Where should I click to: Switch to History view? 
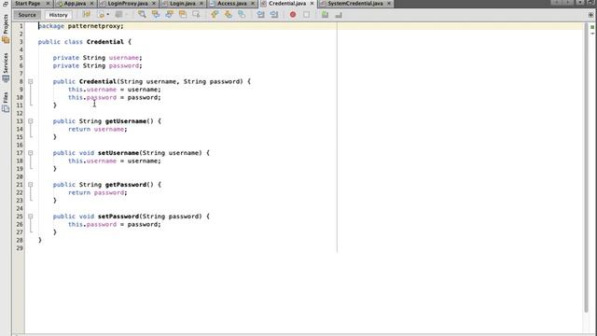pyautogui.click(x=58, y=15)
